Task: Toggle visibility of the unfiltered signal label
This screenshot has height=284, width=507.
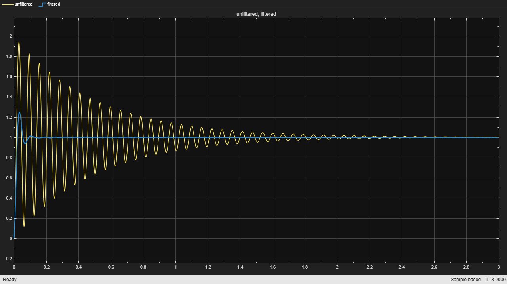Action: click(23, 4)
